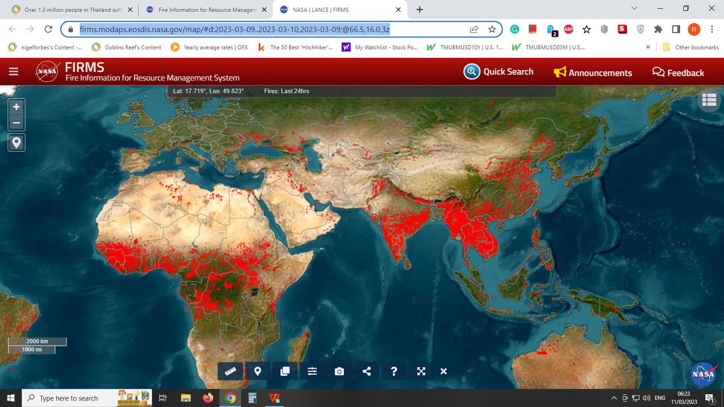Viewport: 724px width, 407px height.
Task: Open help with the question mark icon
Action: 394,371
